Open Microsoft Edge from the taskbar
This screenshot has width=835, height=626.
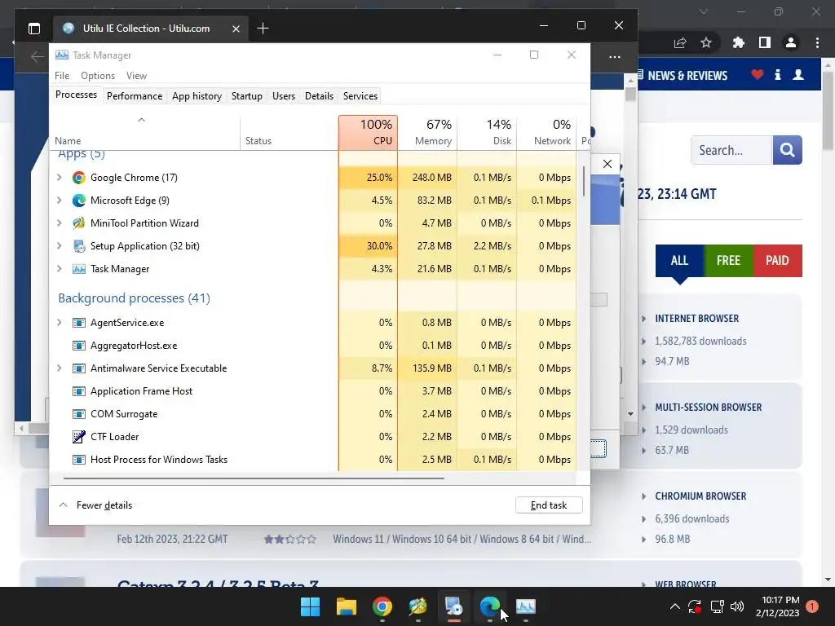pyautogui.click(x=489, y=606)
